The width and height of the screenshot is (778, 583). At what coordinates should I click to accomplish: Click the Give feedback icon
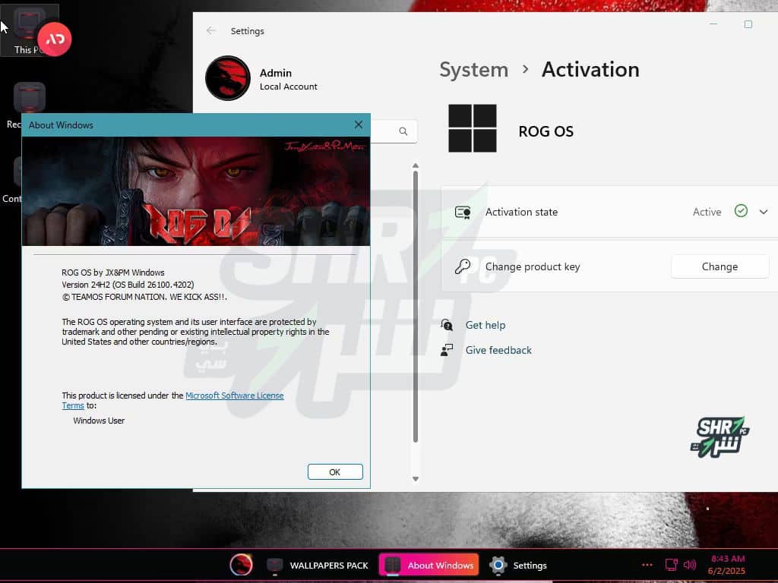point(447,350)
